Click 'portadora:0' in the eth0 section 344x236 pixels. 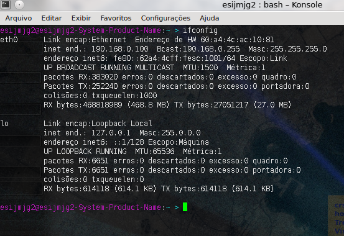pyautogui.click(x=285, y=86)
